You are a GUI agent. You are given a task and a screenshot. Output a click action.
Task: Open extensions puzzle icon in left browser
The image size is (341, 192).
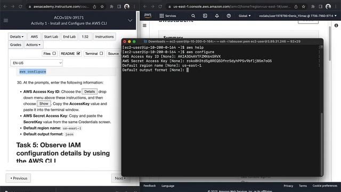pyautogui.click(x=111, y=6)
